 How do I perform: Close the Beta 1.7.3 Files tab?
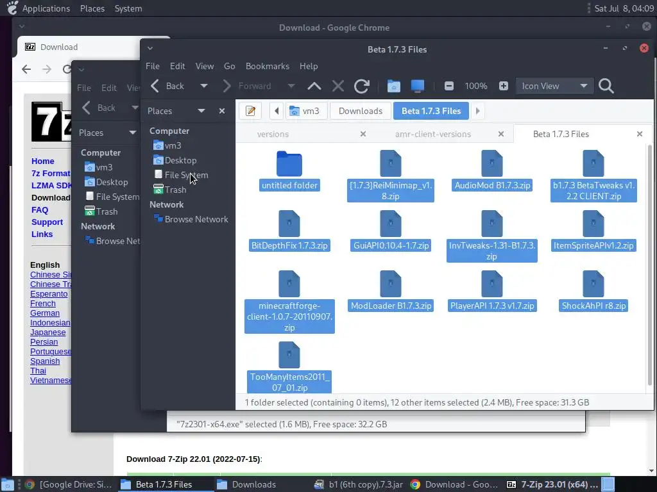pyautogui.click(x=640, y=135)
